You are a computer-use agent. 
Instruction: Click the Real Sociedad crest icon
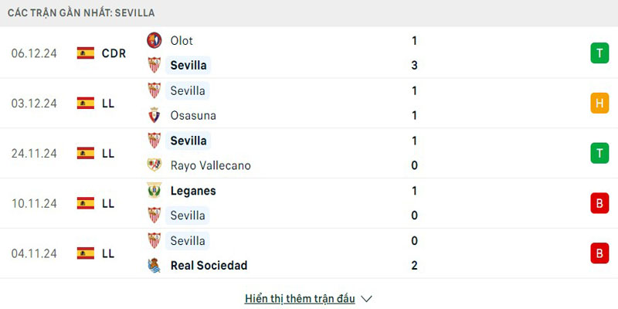tap(154, 265)
